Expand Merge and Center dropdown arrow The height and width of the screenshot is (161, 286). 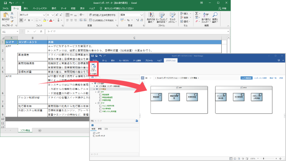[116, 20]
